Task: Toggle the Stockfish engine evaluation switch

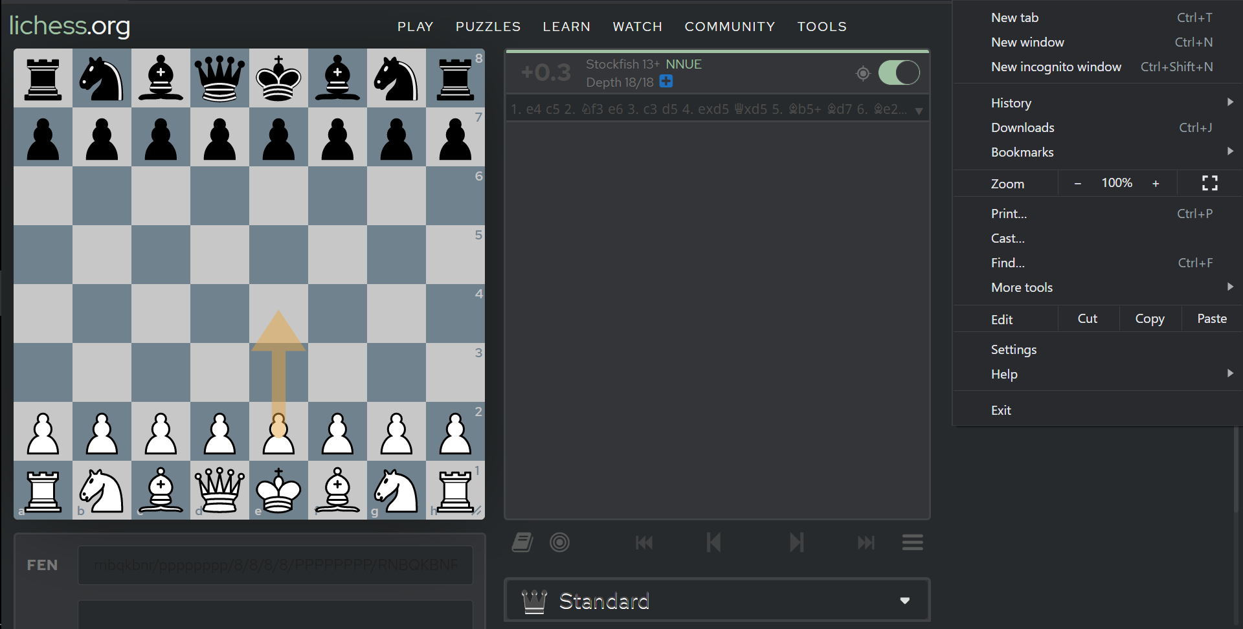Action: [899, 72]
